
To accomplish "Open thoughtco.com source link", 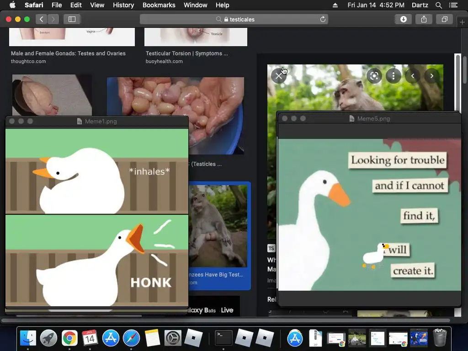I will coord(28,61).
